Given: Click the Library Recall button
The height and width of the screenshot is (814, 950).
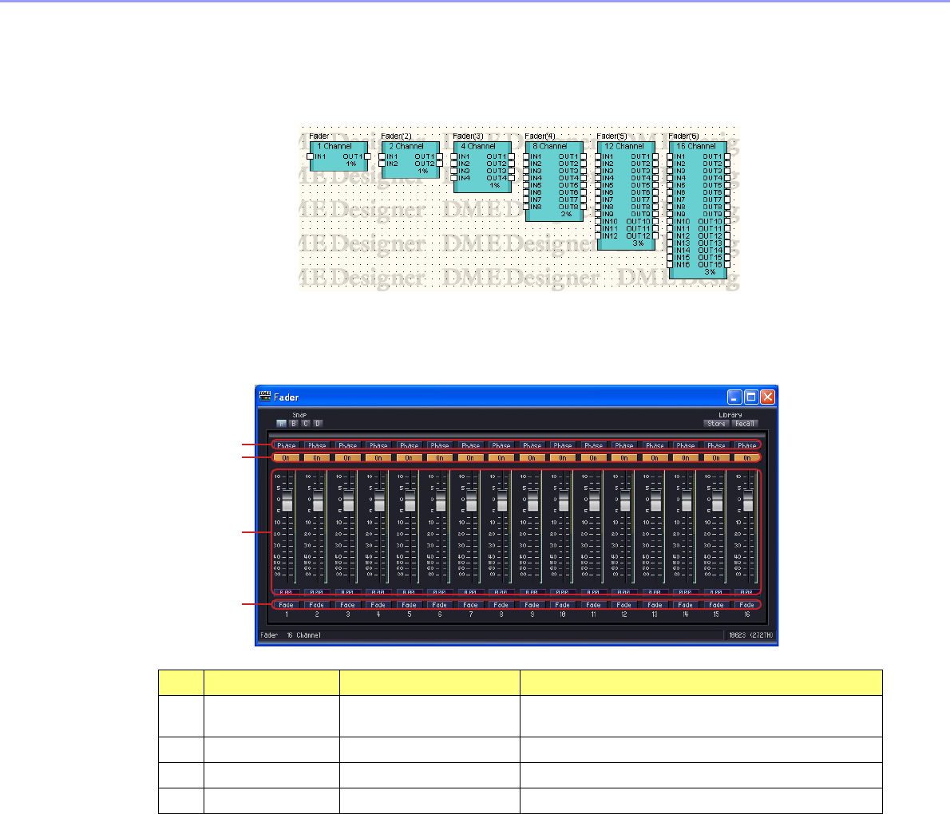Looking at the screenshot, I should click(745, 424).
